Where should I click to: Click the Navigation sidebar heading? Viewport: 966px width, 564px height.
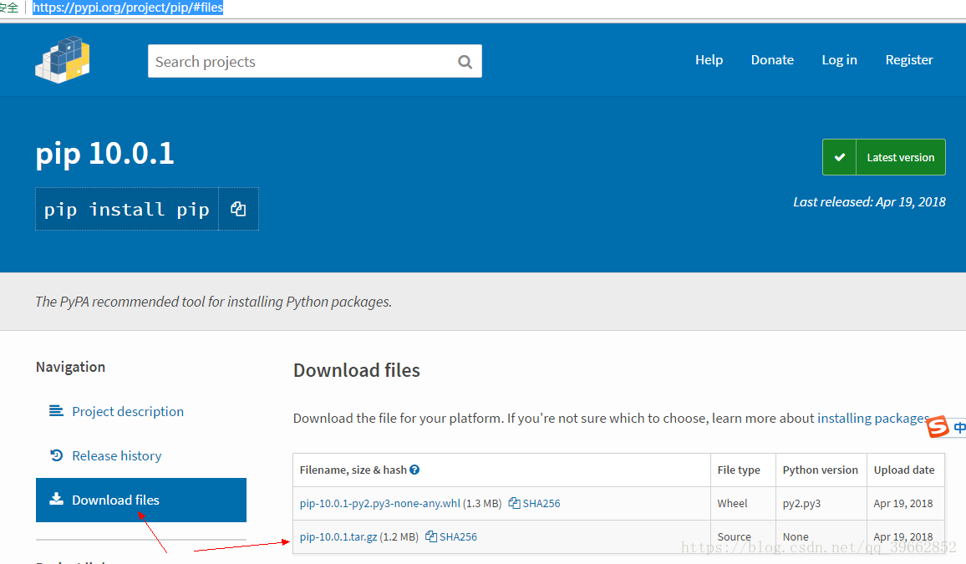point(70,367)
